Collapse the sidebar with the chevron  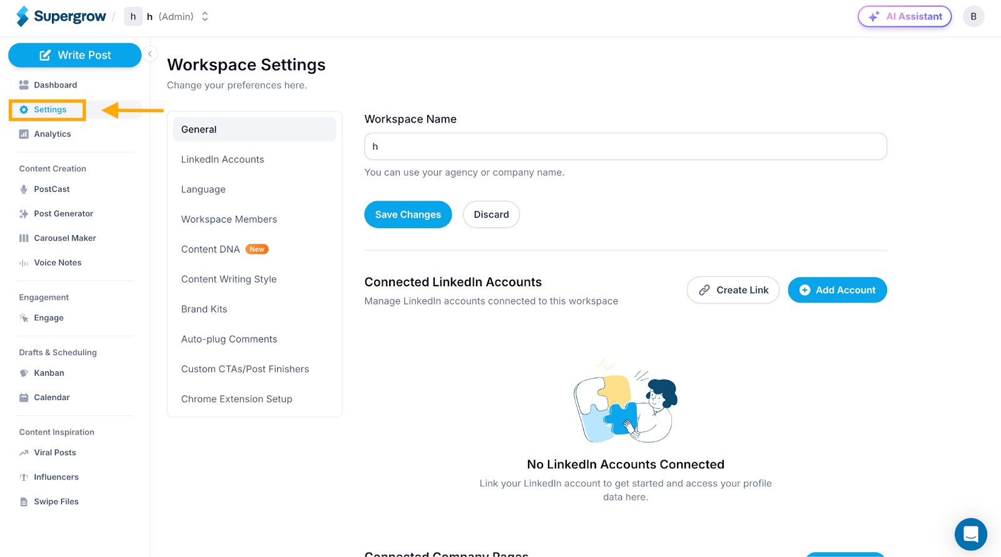click(x=150, y=54)
